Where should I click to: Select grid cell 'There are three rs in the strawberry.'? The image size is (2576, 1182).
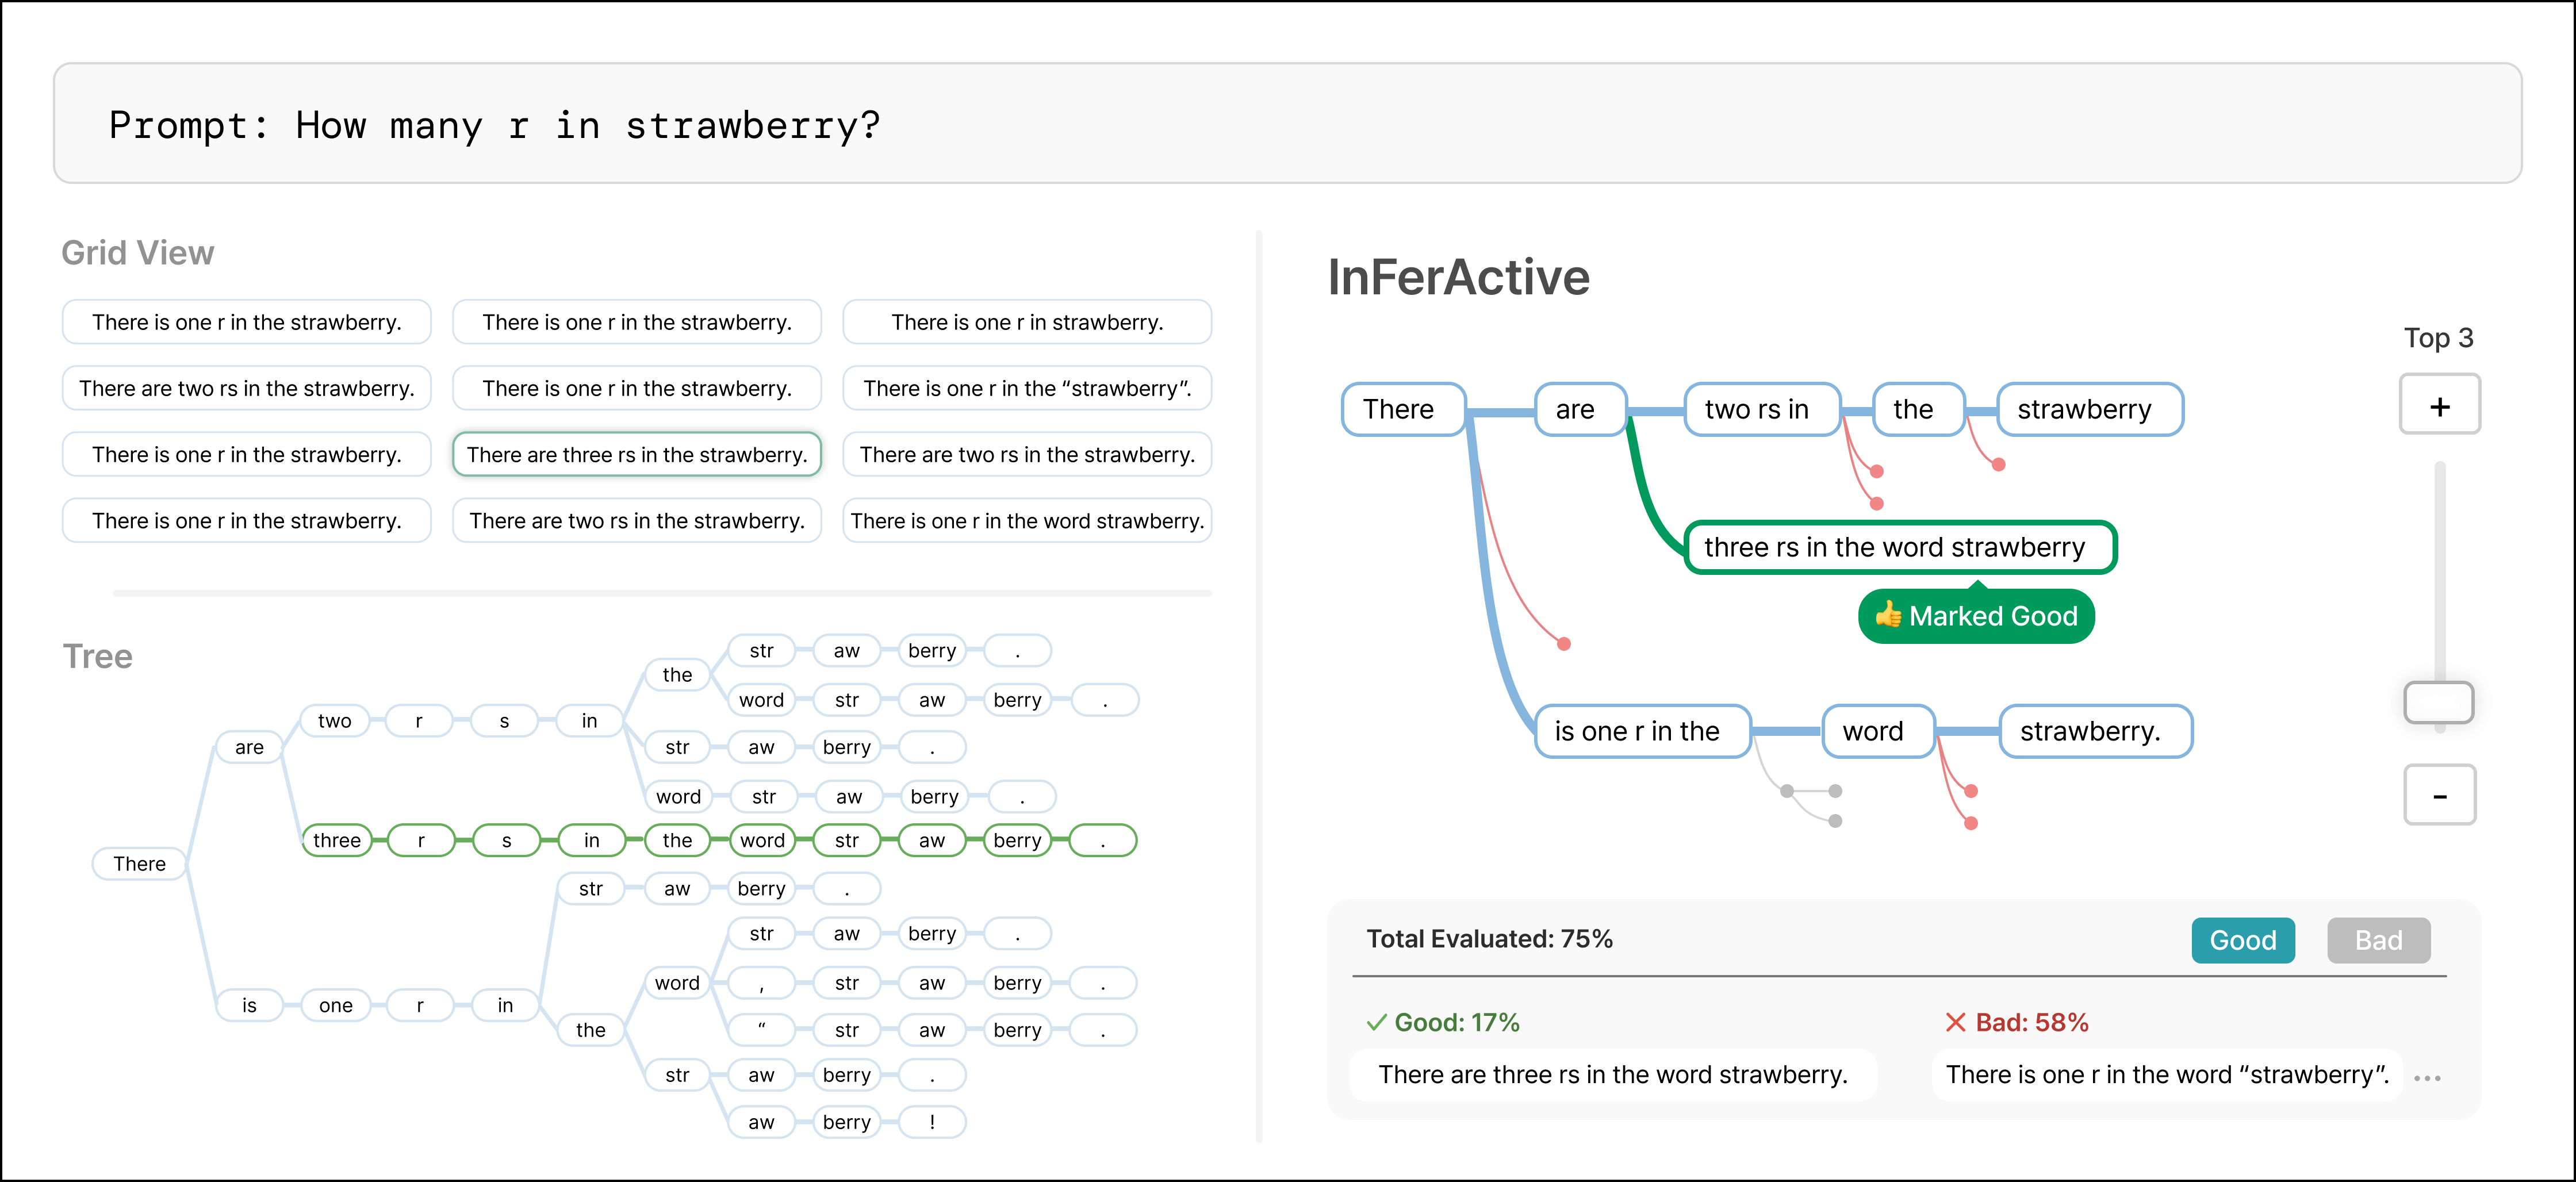pyautogui.click(x=637, y=454)
